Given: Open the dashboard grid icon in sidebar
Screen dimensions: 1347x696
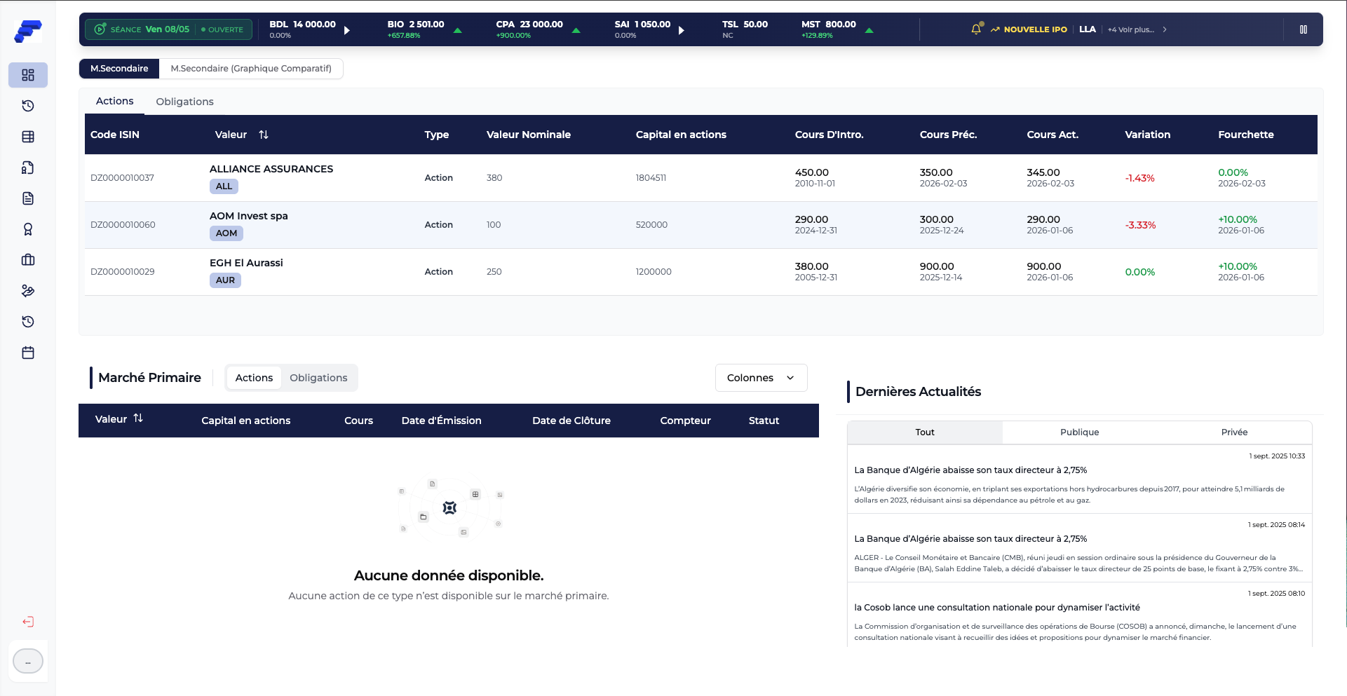Looking at the screenshot, I should point(28,75).
